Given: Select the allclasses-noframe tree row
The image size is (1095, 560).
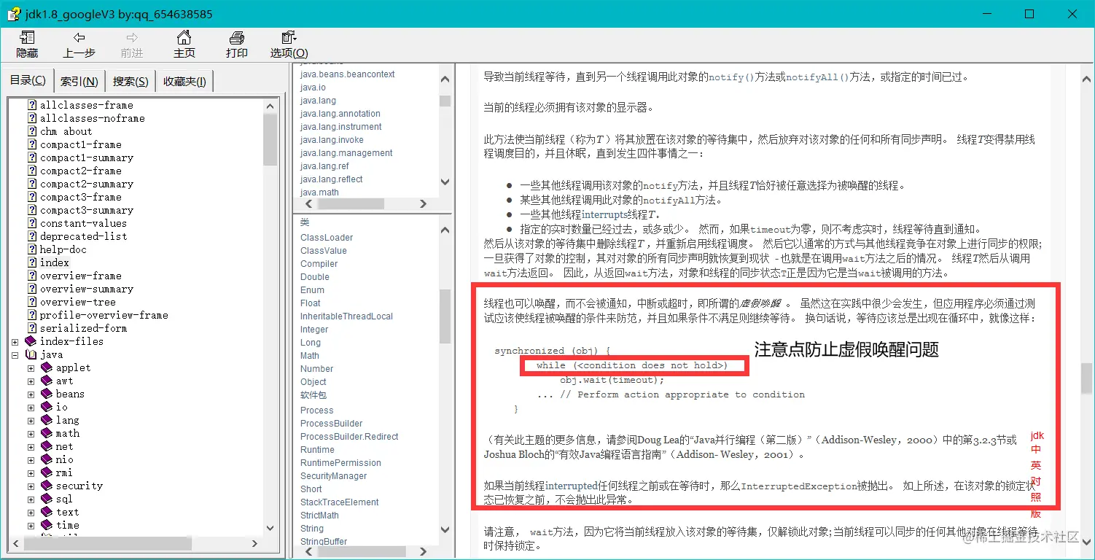Looking at the screenshot, I should [92, 118].
